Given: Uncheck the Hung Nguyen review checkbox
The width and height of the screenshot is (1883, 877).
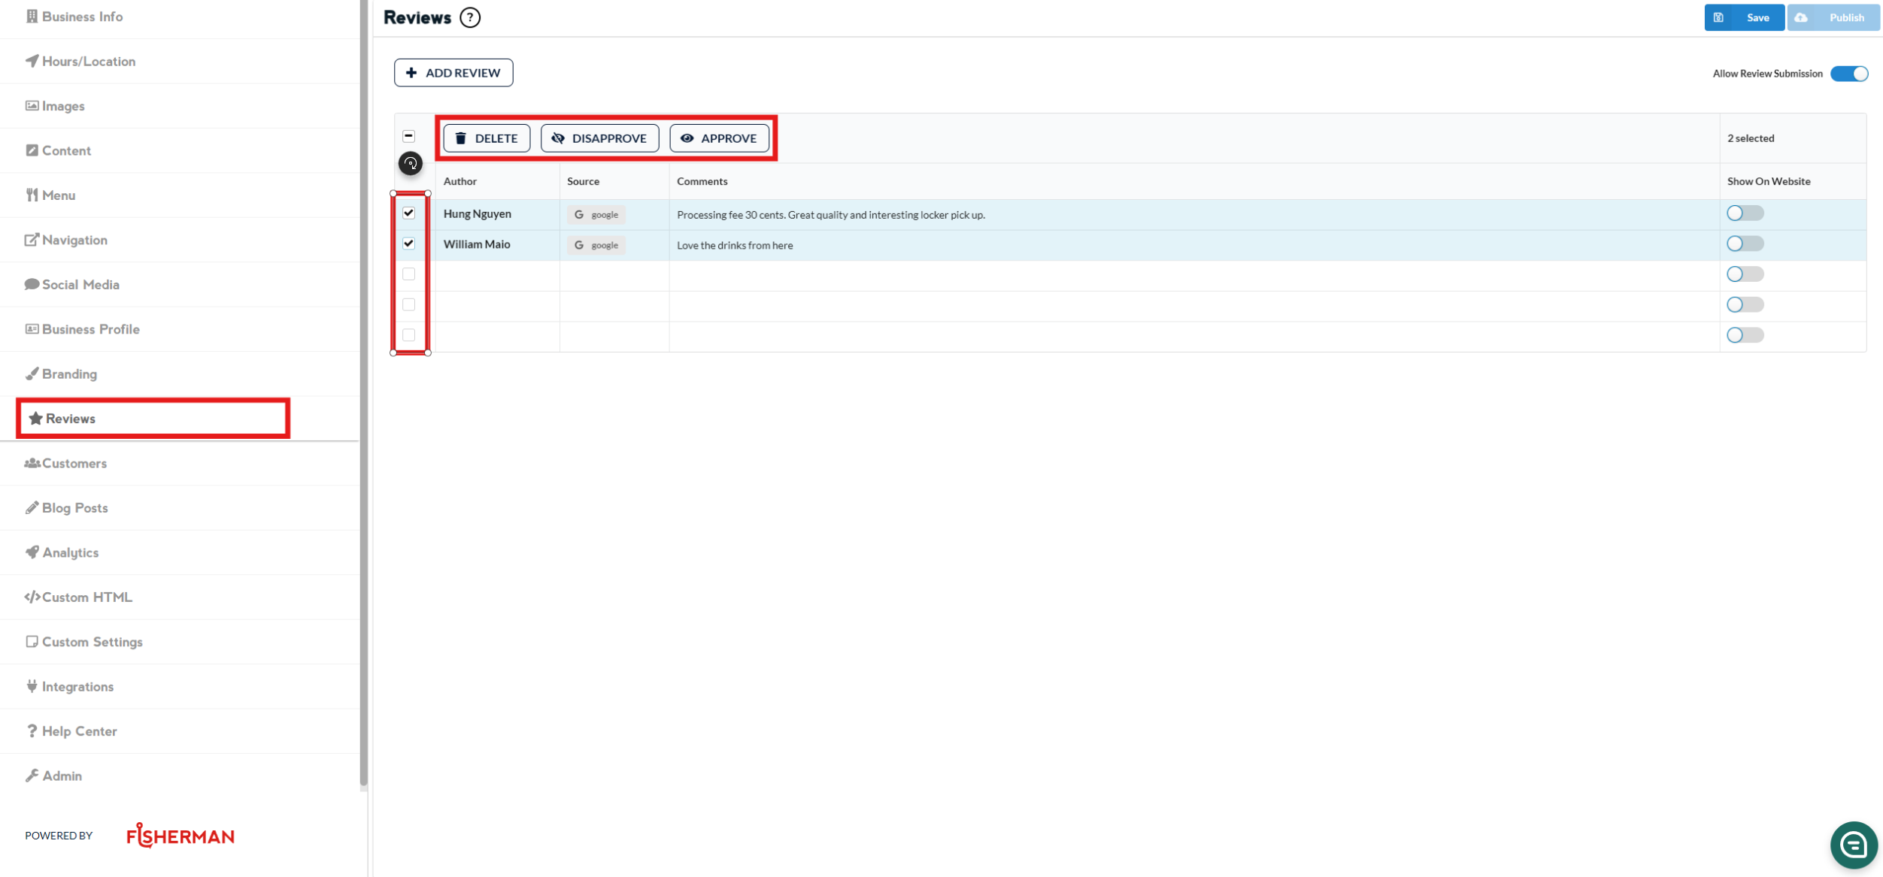Looking at the screenshot, I should pos(409,213).
